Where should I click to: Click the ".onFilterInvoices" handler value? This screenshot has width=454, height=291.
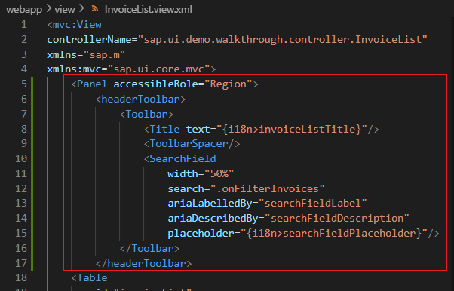click(267, 188)
